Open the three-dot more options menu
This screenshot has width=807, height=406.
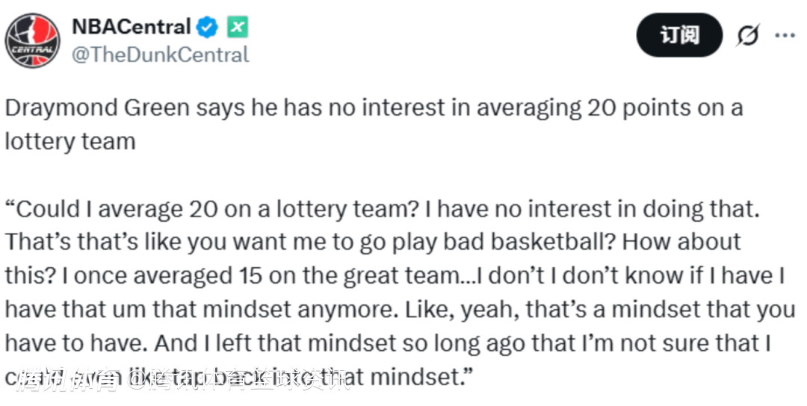(785, 35)
